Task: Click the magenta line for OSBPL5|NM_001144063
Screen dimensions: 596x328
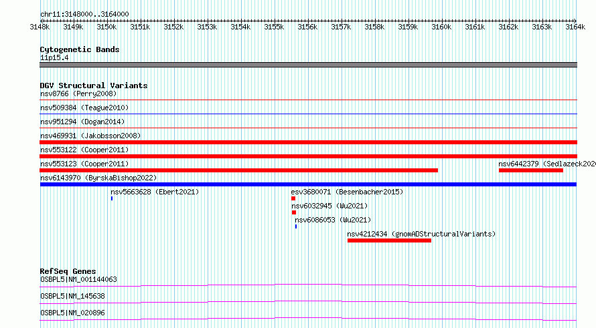Action: [x=308, y=285]
